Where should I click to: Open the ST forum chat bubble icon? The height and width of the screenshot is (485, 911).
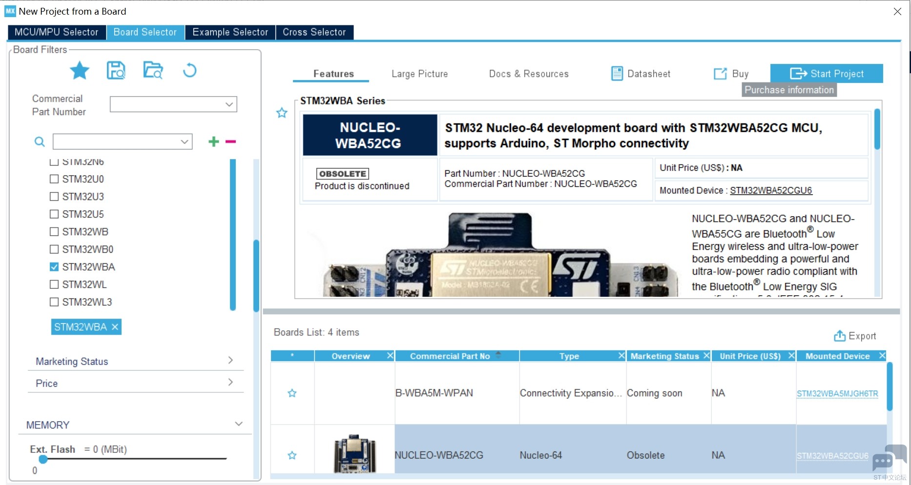tap(890, 457)
